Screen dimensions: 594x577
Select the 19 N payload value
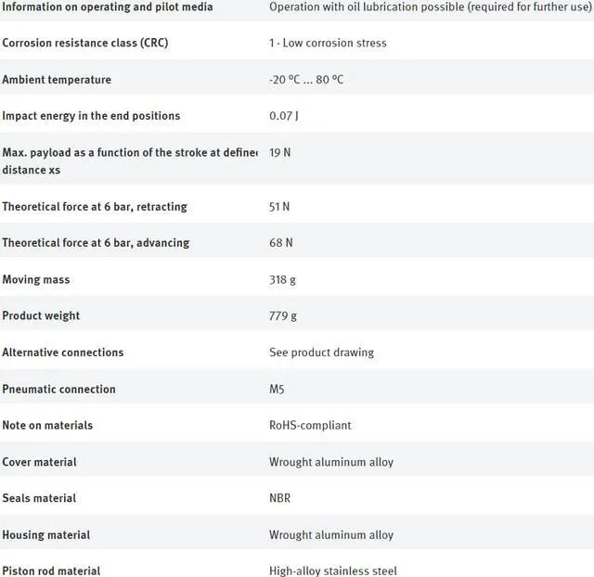click(279, 152)
